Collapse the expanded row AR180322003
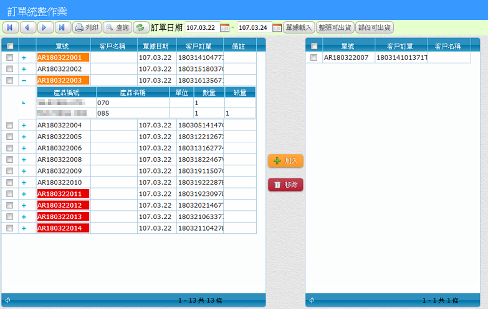This screenshot has height=309, width=488. point(24,80)
